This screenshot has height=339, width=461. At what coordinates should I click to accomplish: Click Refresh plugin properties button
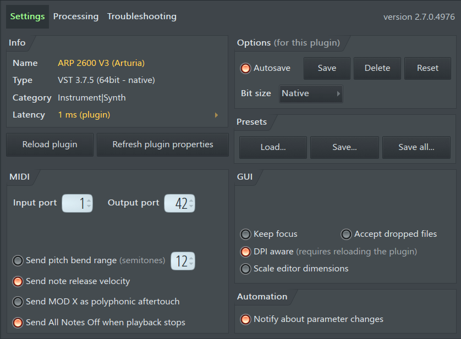[x=163, y=145]
